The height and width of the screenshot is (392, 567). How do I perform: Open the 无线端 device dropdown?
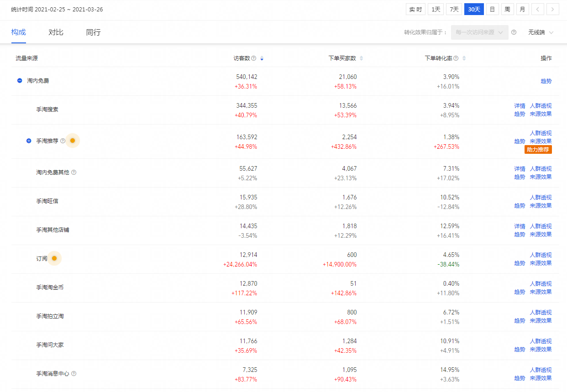[x=541, y=32]
